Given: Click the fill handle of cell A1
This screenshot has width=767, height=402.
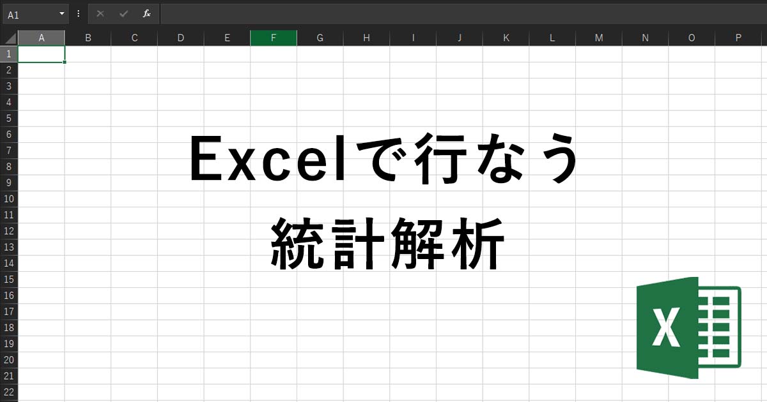Looking at the screenshot, I should point(65,62).
